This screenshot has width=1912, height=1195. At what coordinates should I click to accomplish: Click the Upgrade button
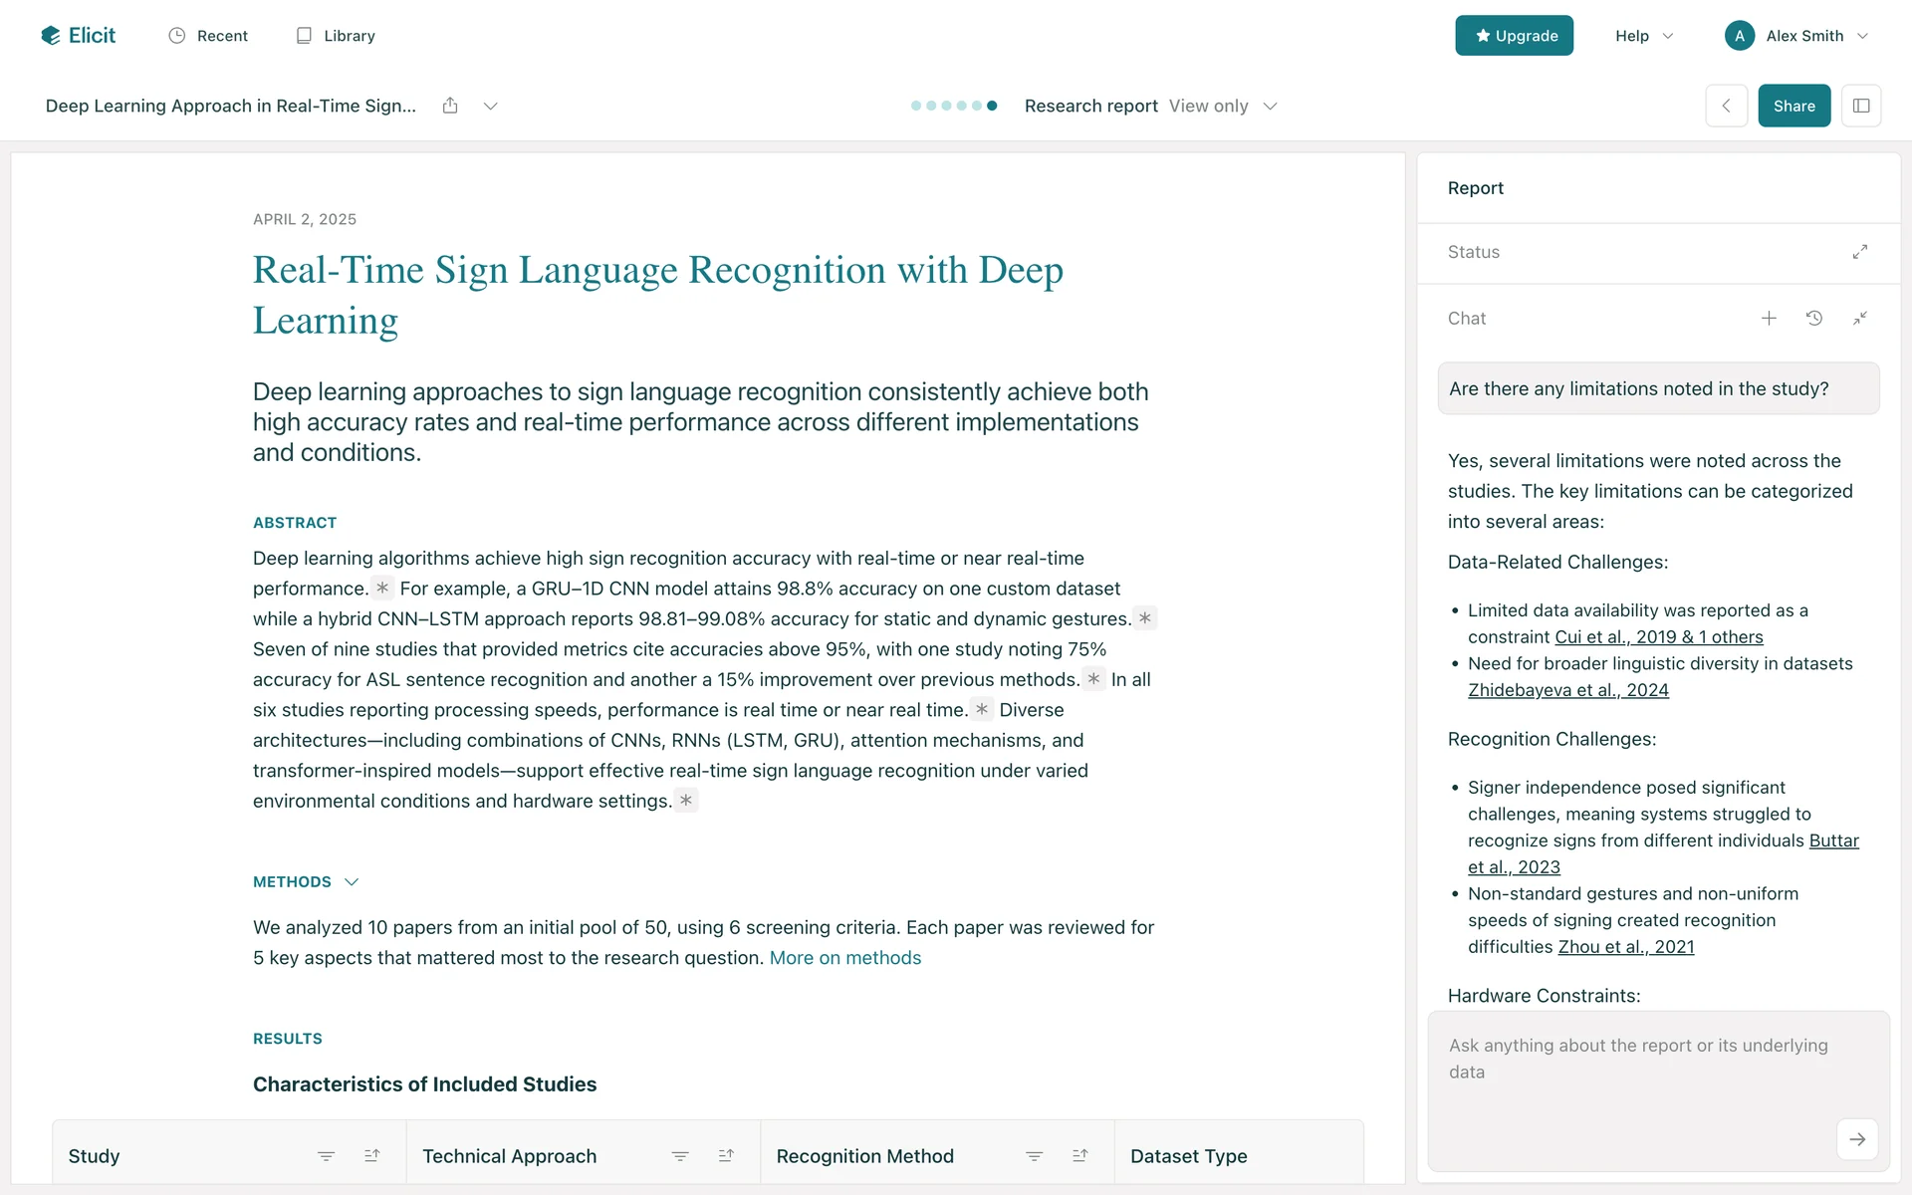coord(1514,36)
